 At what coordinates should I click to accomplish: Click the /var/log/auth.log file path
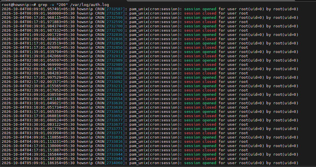tap(90, 5)
